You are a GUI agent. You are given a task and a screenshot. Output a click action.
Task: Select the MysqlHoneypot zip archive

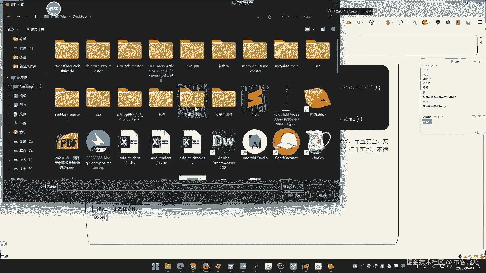click(98, 142)
